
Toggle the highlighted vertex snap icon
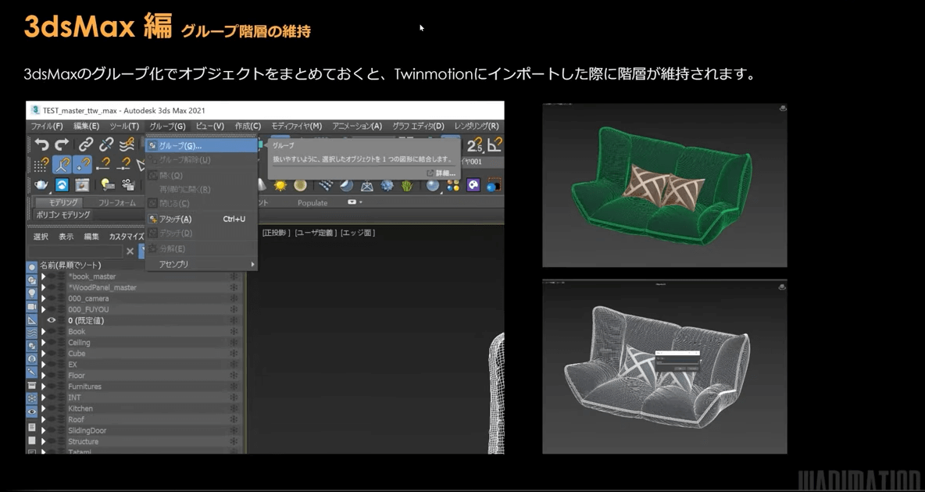tap(82, 165)
